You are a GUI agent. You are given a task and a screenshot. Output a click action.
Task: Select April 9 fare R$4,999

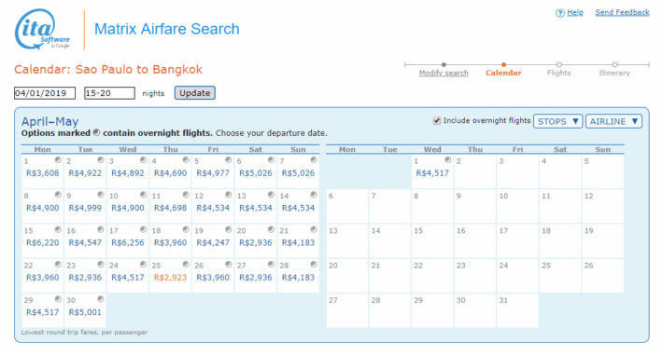click(x=85, y=208)
